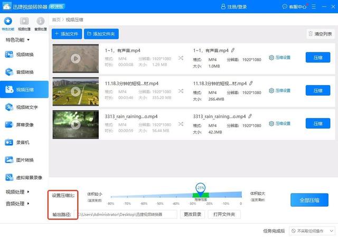This screenshot has height=238, width=338.
Task: Click the 首页 breadcrumb link
Action: point(57,20)
